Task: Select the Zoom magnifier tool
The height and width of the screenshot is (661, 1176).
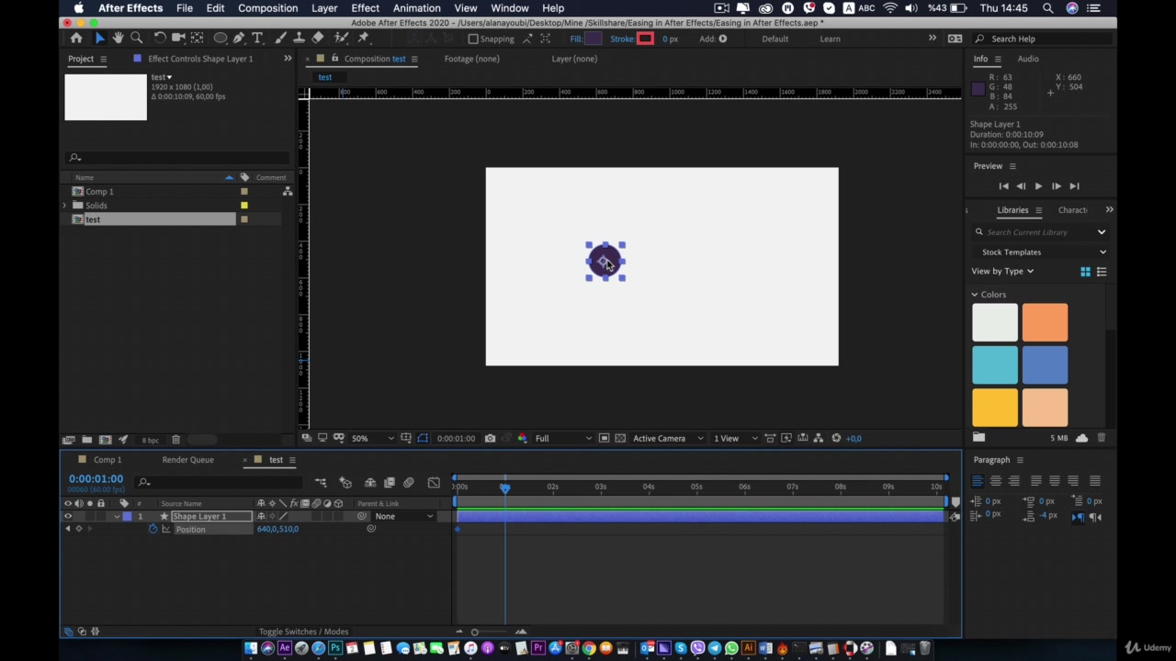Action: coord(137,39)
